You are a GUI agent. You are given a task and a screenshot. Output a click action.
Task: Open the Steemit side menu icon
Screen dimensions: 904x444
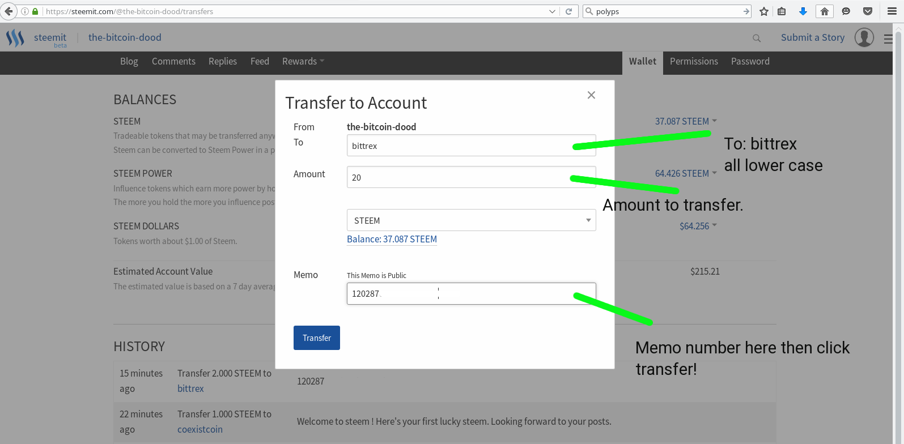click(x=888, y=39)
